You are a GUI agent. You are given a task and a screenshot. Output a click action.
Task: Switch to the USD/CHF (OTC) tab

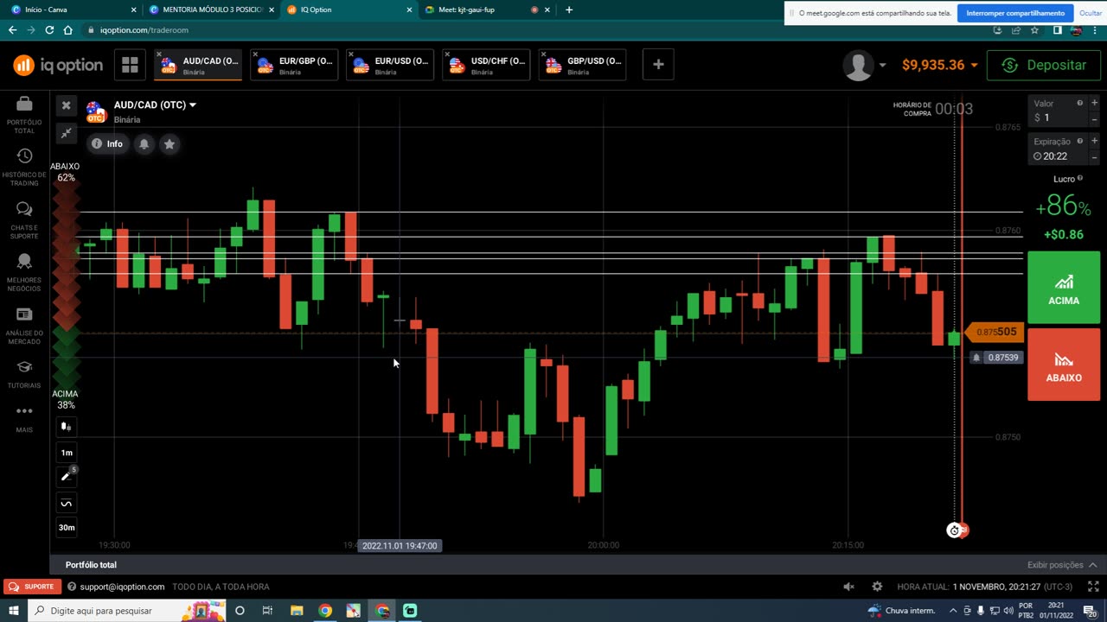click(x=486, y=65)
